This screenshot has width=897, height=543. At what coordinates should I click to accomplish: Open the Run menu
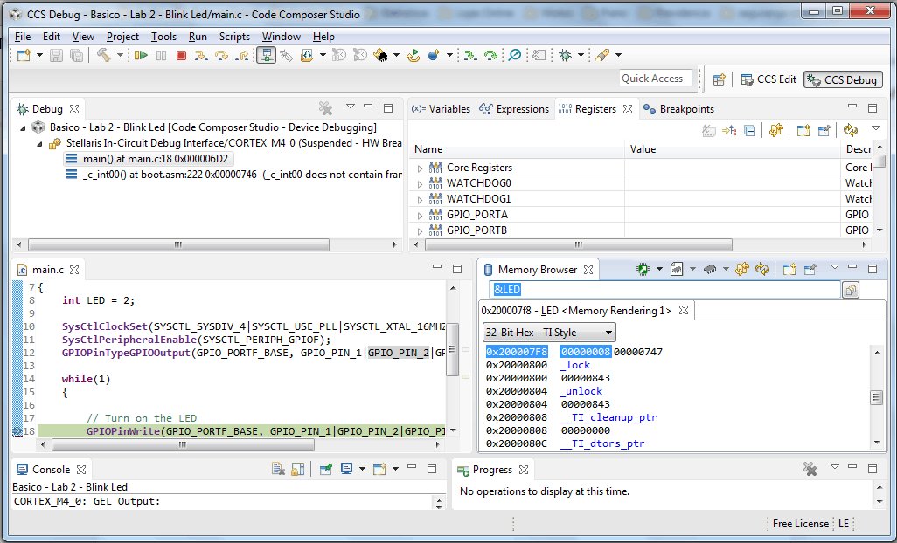[x=198, y=37]
